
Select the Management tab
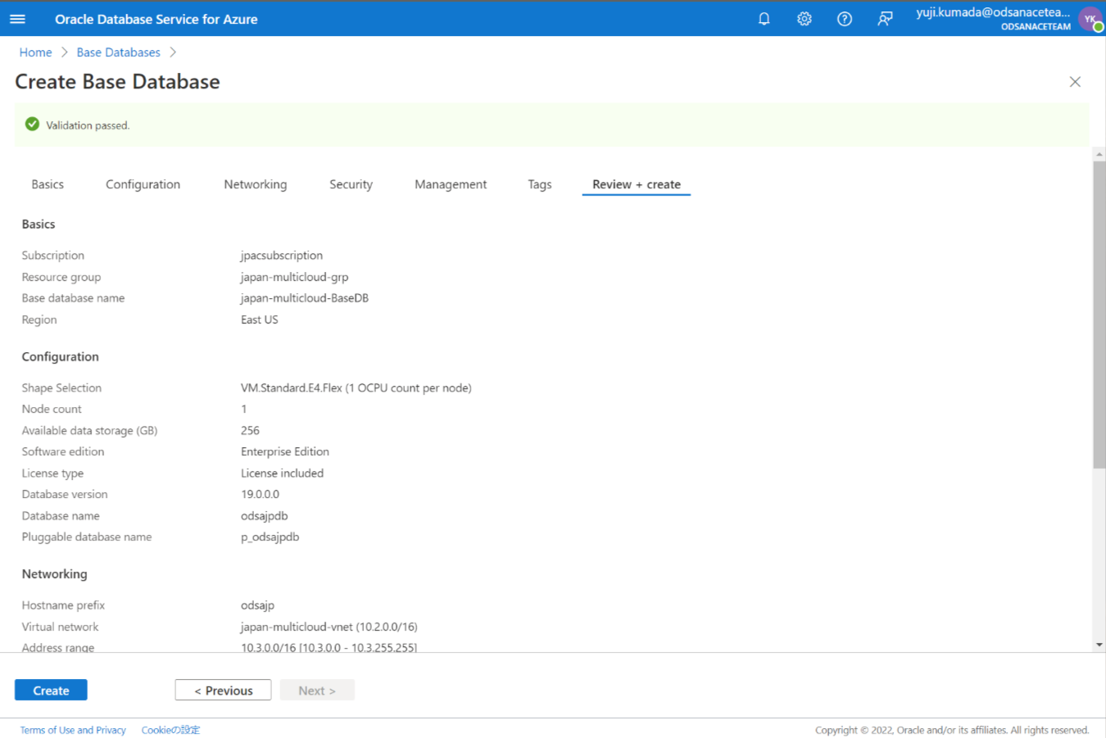[450, 184]
